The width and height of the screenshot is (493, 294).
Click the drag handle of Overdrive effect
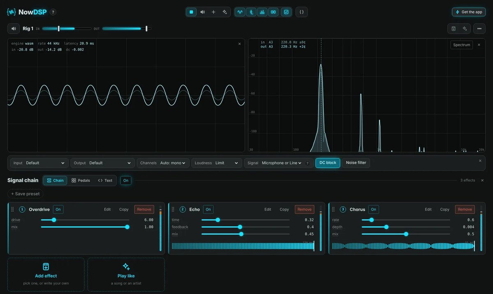coord(13,210)
